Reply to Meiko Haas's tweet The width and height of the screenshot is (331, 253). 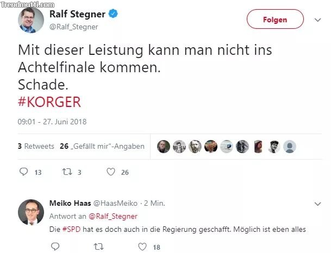pyautogui.click(x=55, y=246)
